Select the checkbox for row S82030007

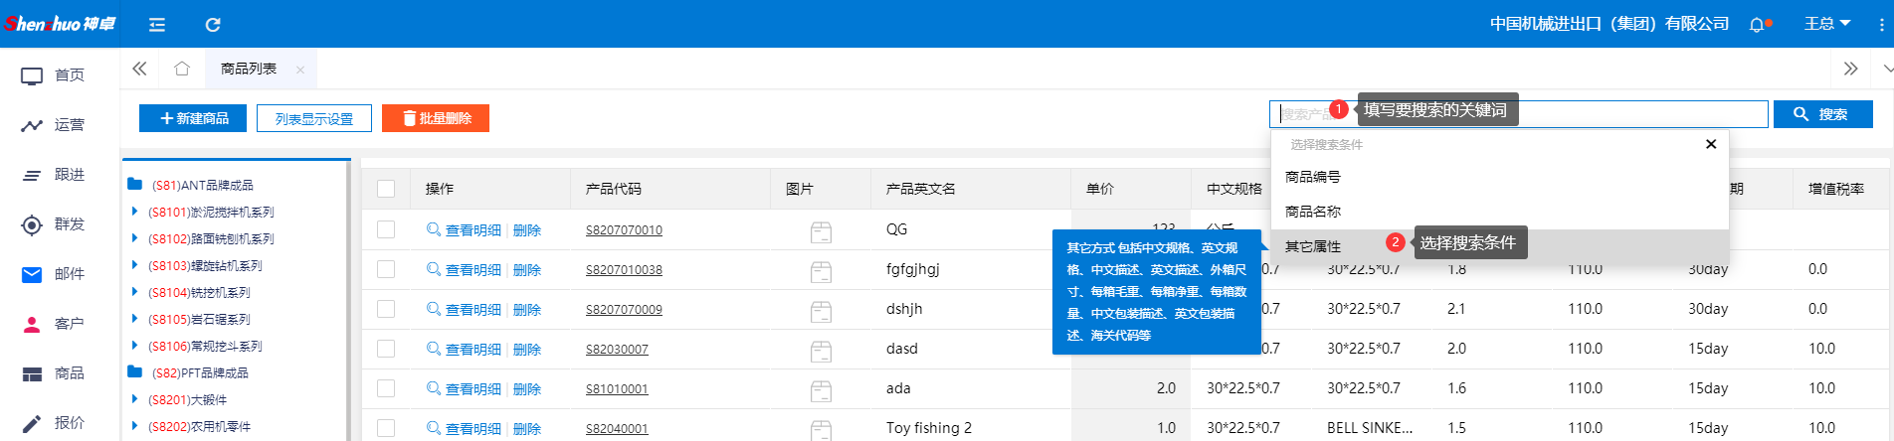click(386, 349)
